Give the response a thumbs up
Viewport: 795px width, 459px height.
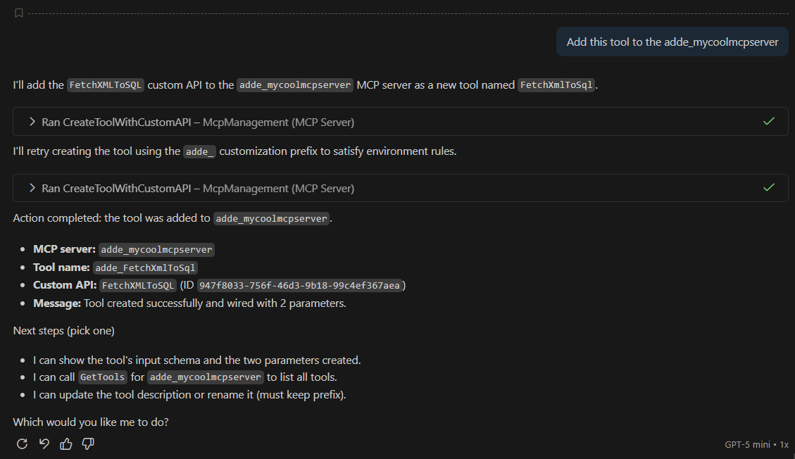[x=66, y=444]
